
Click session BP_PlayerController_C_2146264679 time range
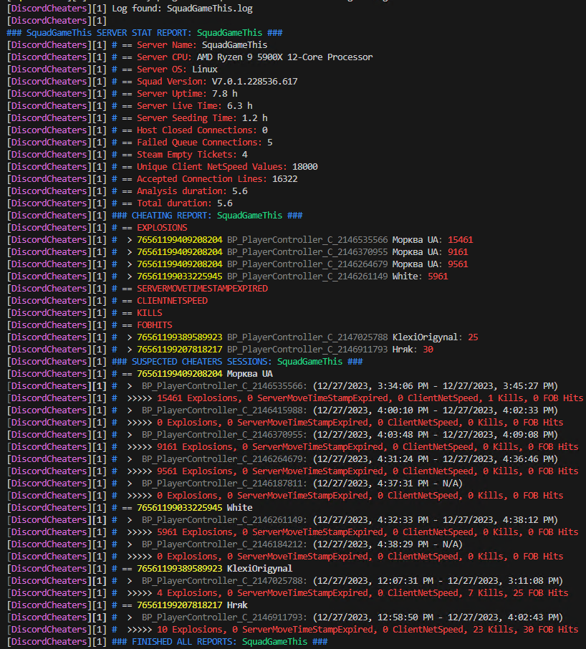point(436,459)
